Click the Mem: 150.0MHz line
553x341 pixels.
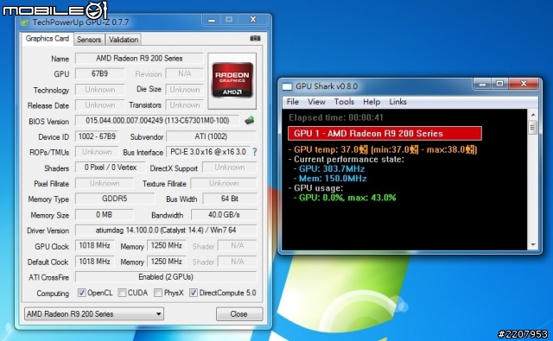coord(330,178)
